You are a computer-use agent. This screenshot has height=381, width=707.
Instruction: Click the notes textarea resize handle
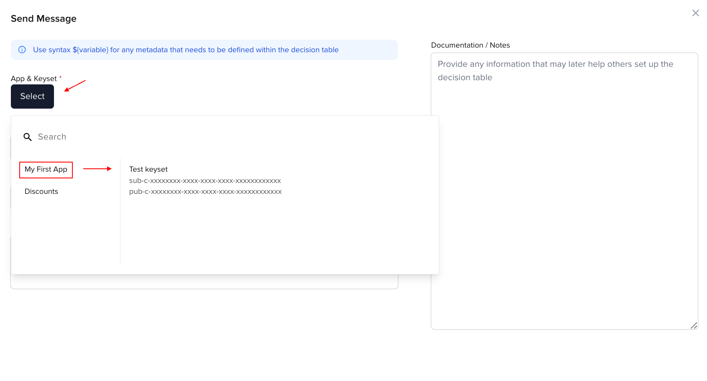694,325
